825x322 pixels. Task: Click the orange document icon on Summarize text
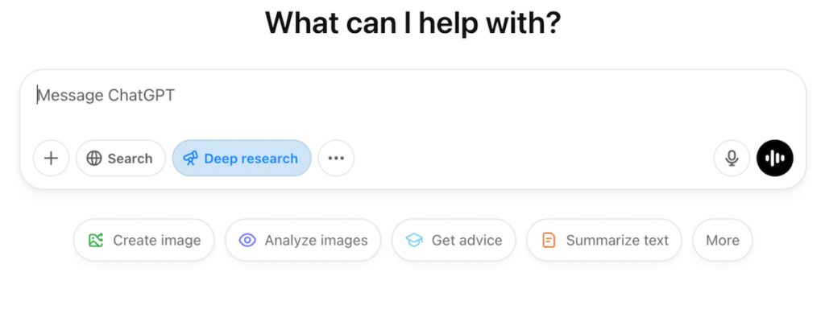pyautogui.click(x=549, y=240)
